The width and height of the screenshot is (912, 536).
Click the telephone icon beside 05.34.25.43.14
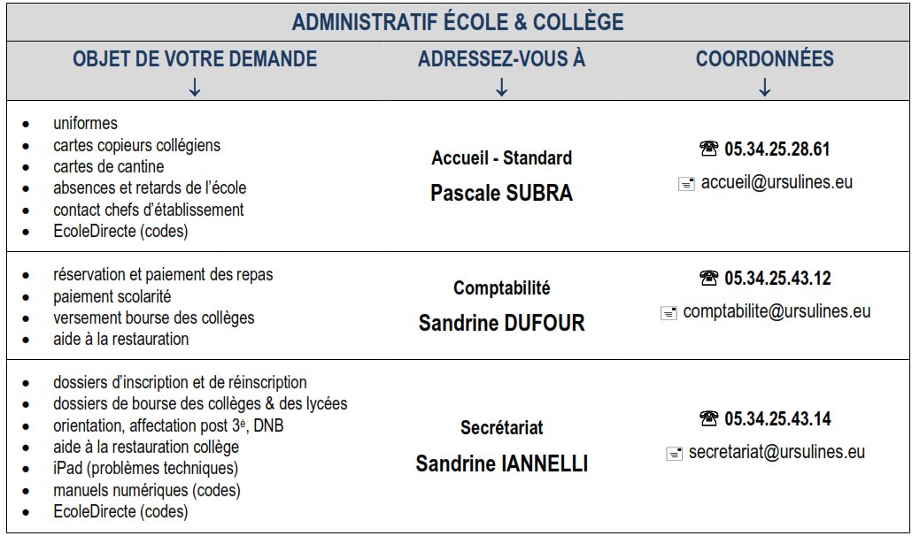pos(709,418)
